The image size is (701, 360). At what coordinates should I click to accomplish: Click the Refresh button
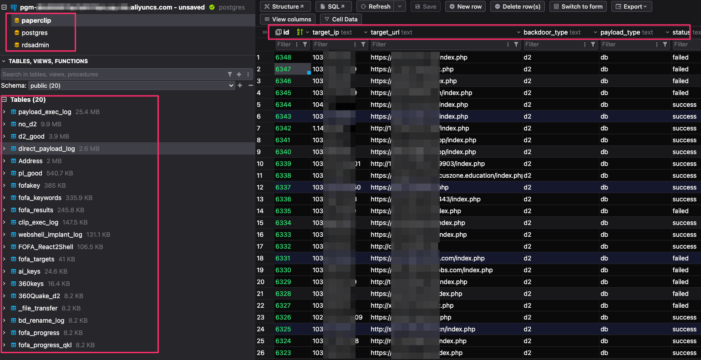pyautogui.click(x=376, y=6)
